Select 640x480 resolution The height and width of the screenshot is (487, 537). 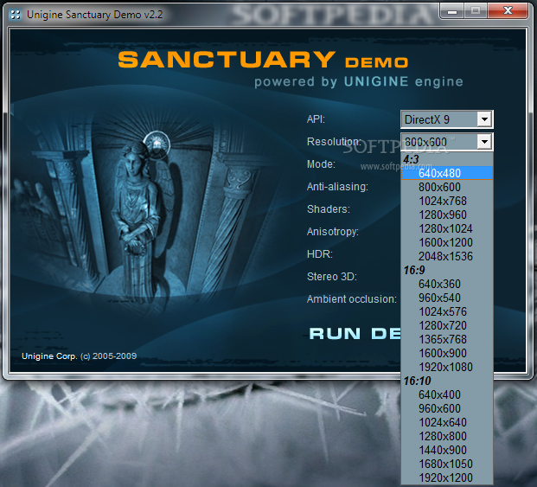[447, 173]
